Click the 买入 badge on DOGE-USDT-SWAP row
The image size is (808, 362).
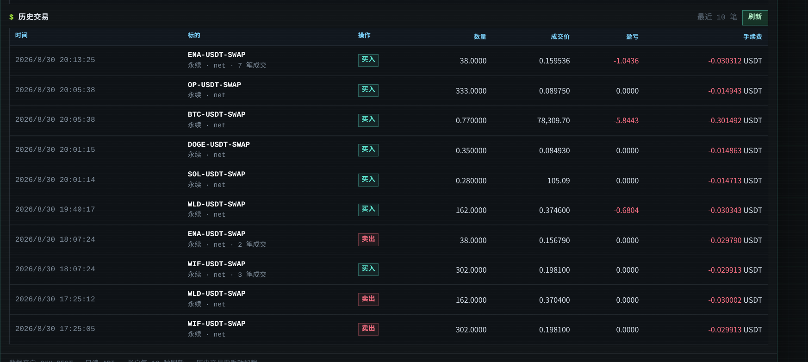pos(368,150)
